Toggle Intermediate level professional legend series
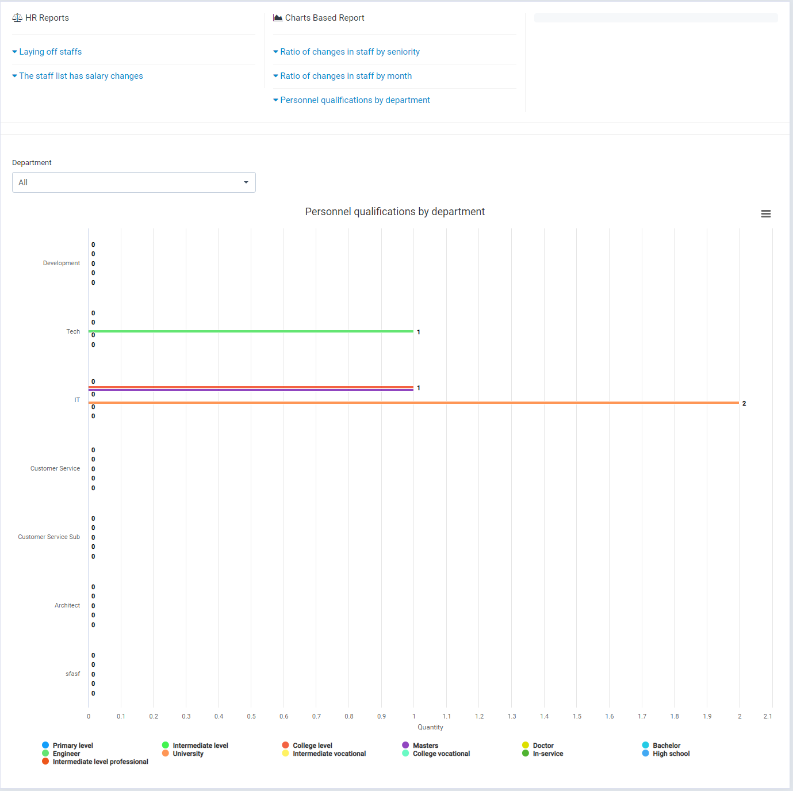Screen dimensions: 793x791 click(x=95, y=762)
